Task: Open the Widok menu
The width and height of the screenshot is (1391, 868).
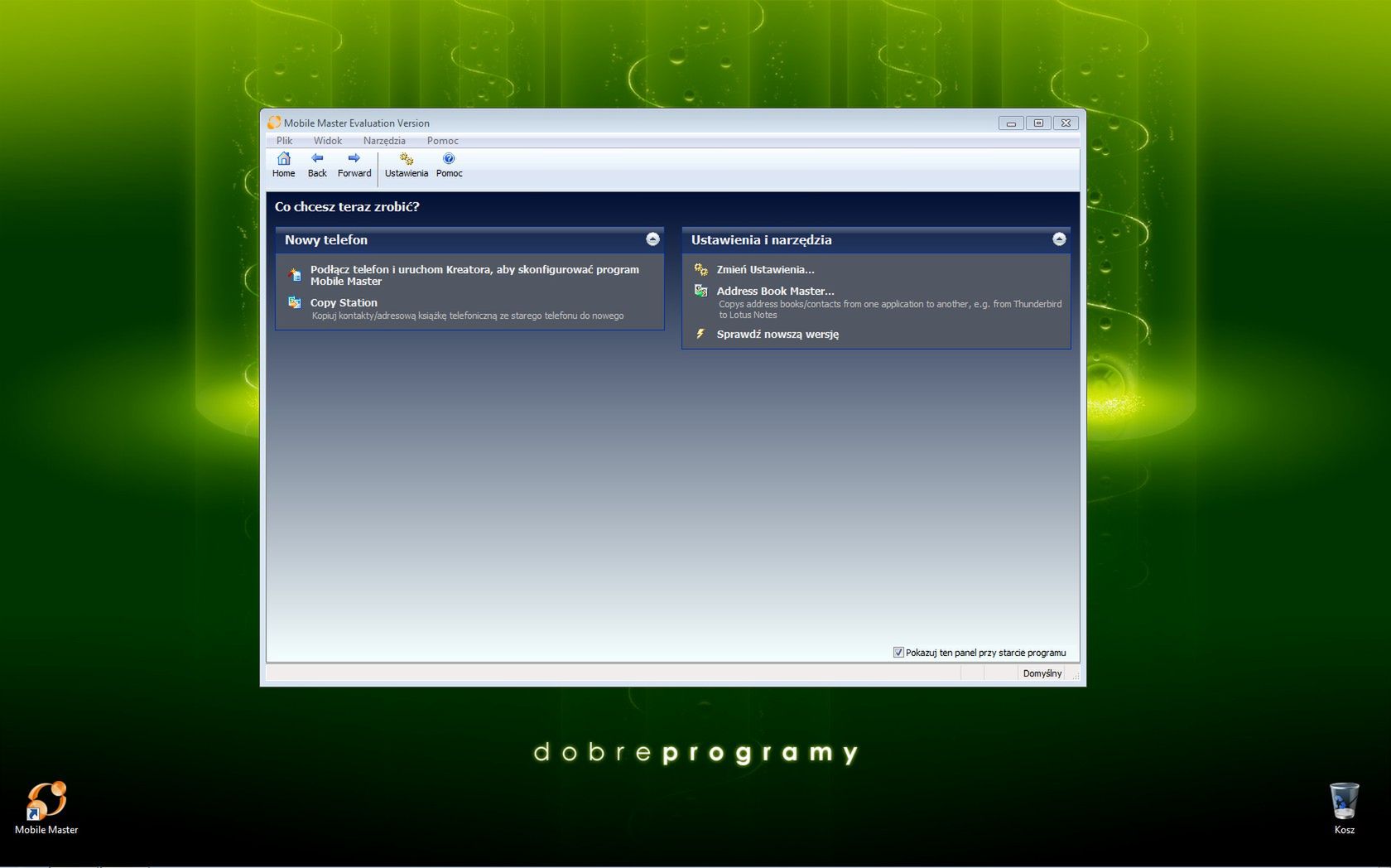Action: click(328, 141)
